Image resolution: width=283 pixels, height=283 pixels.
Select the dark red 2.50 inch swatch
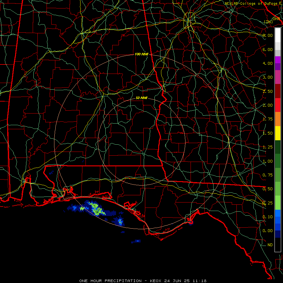coord(278,91)
